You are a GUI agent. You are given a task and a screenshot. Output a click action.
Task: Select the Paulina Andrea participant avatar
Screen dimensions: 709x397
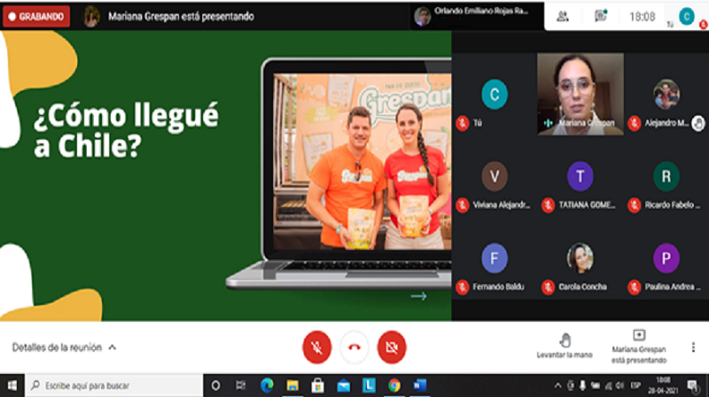tap(666, 258)
